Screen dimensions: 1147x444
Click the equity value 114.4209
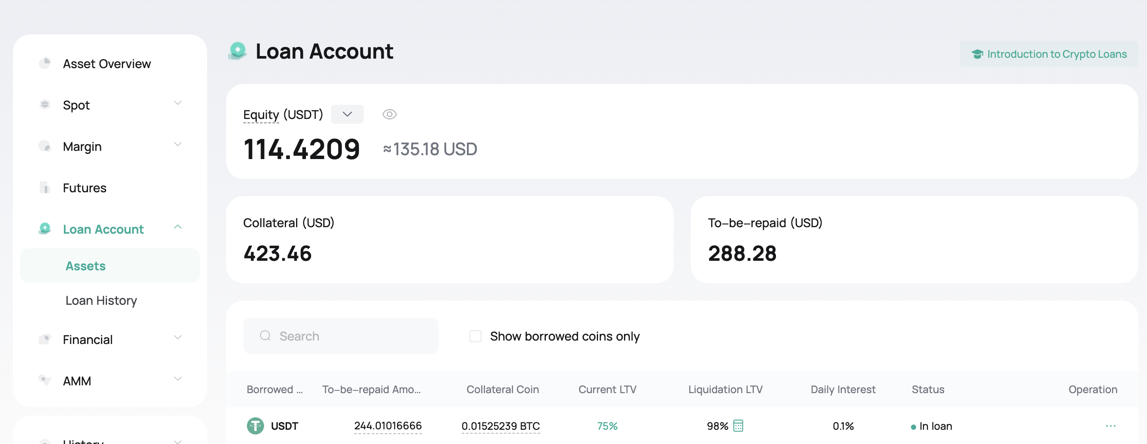(302, 149)
